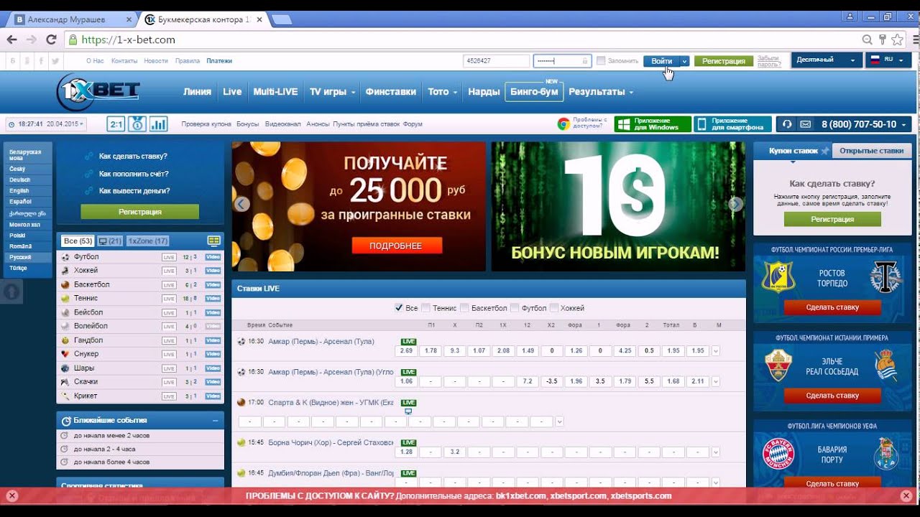Go back with the browser back arrow

13,39
